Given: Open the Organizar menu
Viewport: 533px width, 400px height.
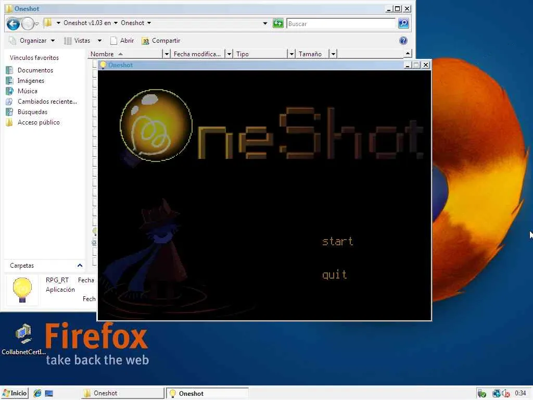Looking at the screenshot, I should click(32, 41).
